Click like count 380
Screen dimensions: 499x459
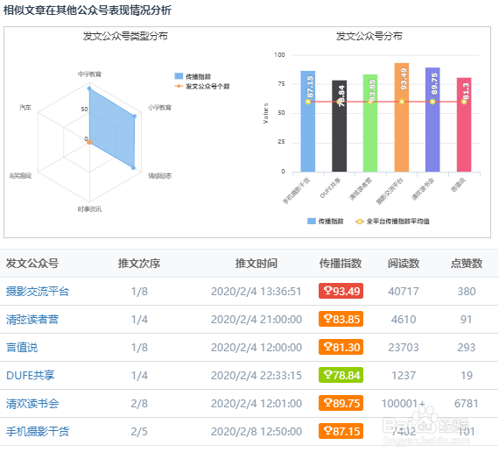pos(467,291)
